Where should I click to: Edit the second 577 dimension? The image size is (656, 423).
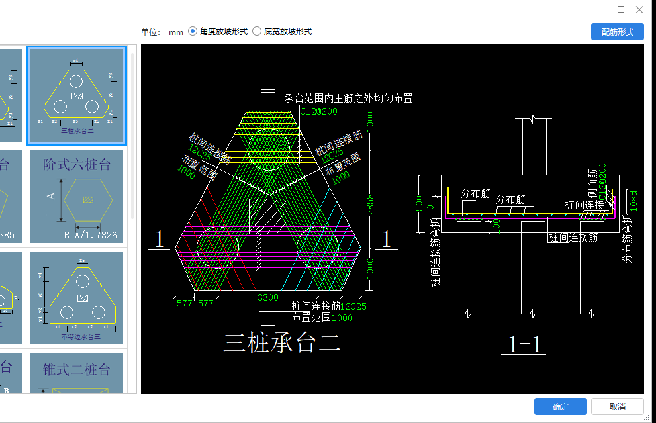point(206,303)
